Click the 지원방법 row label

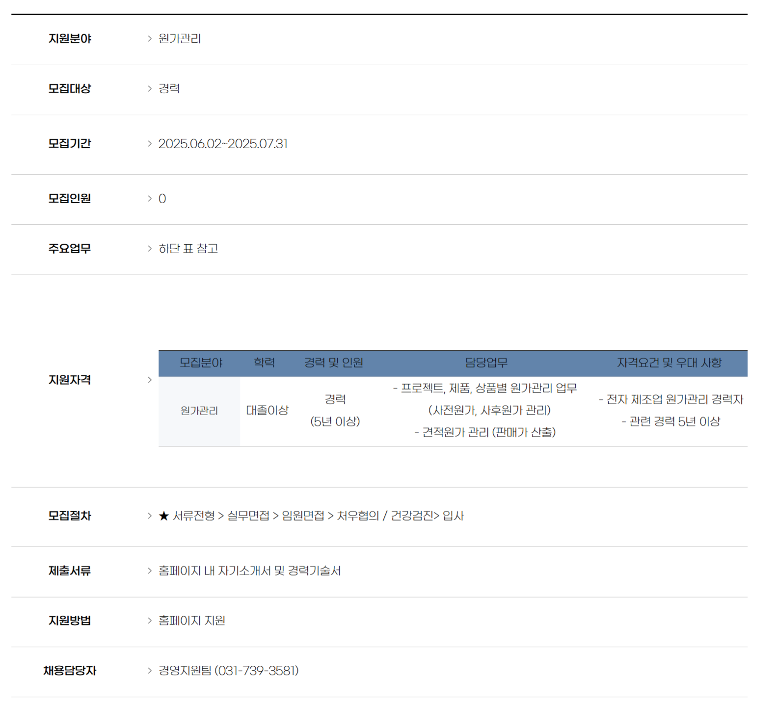(70, 621)
